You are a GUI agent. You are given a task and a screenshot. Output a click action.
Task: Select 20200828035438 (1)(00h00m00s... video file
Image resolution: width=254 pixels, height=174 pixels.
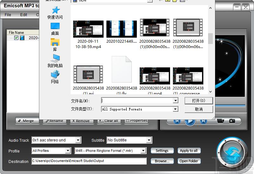(155, 34)
